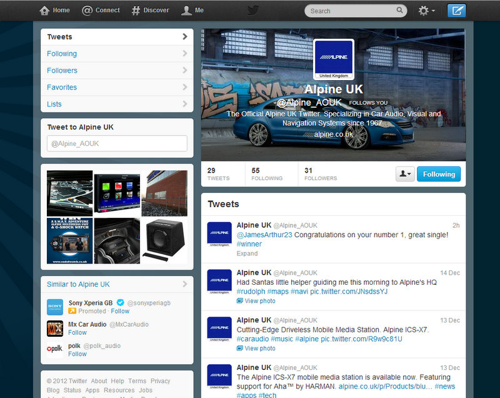Expand the JamesArthur23 tweet
Image resolution: width=500 pixels, height=398 pixels.
(x=247, y=253)
